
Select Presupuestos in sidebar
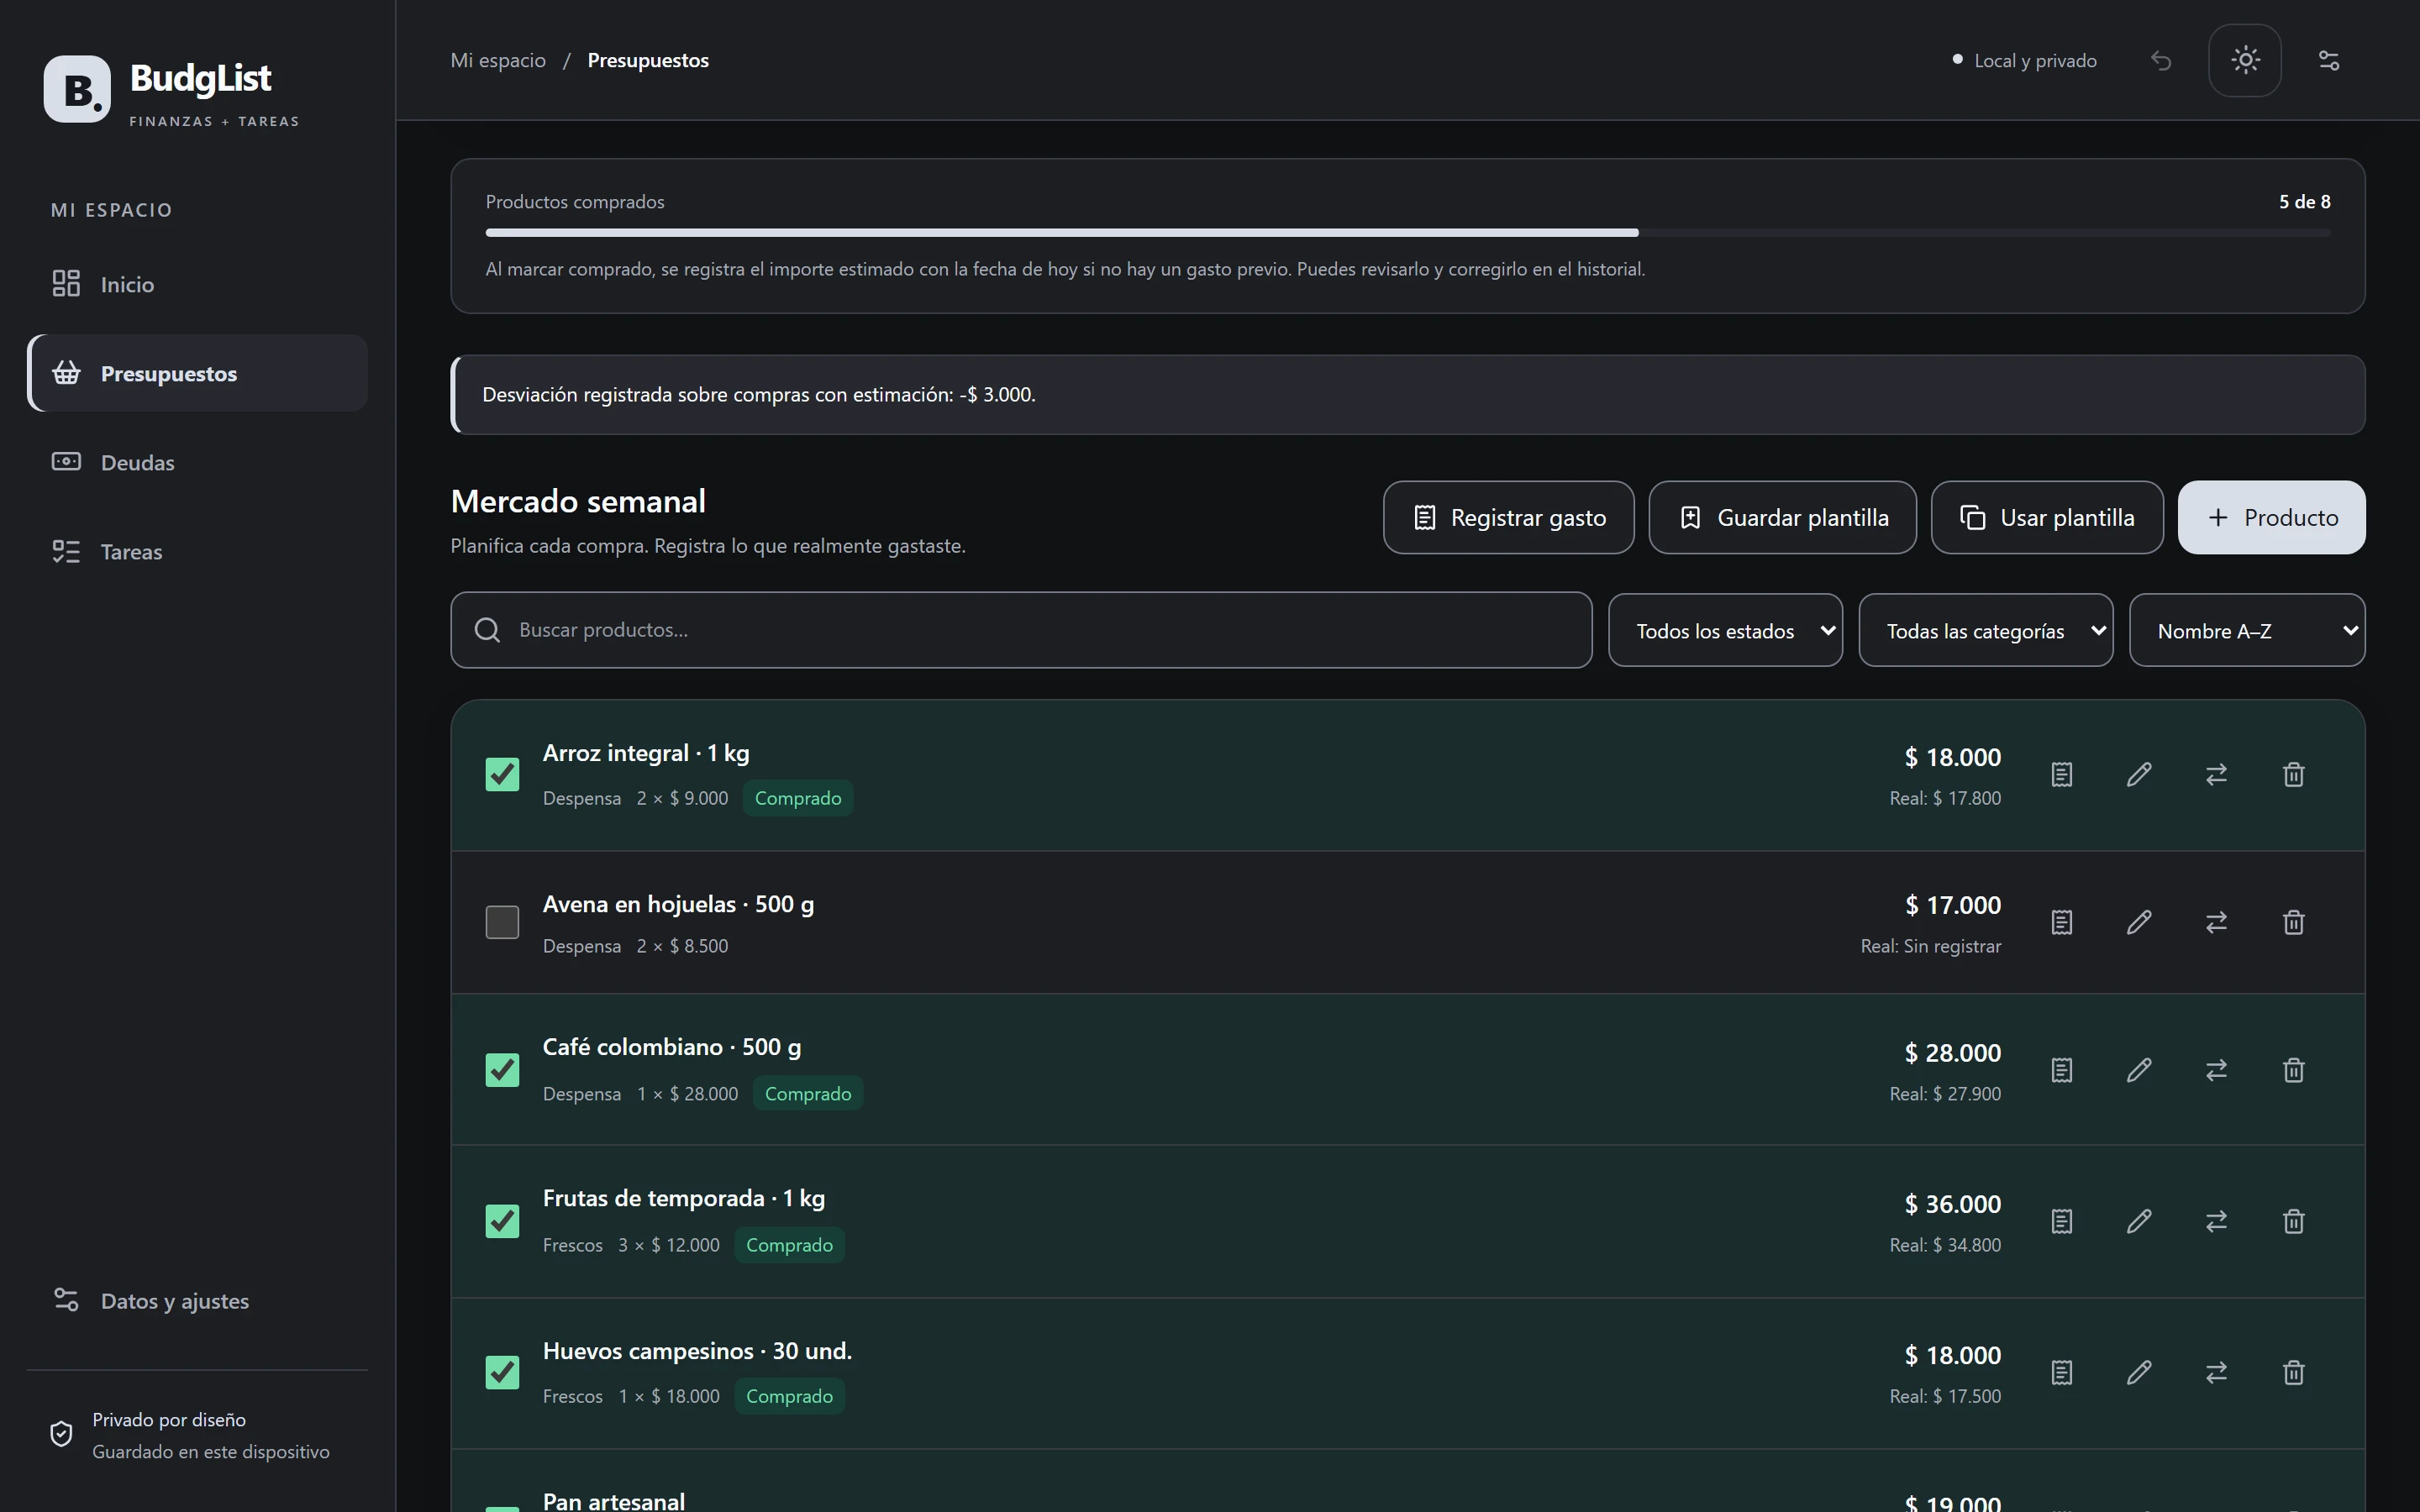coord(197,373)
